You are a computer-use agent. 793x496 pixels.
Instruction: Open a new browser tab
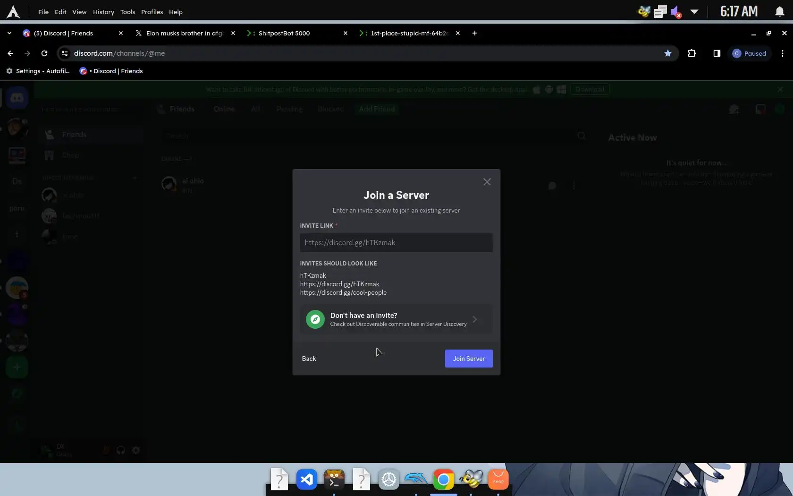(475, 33)
